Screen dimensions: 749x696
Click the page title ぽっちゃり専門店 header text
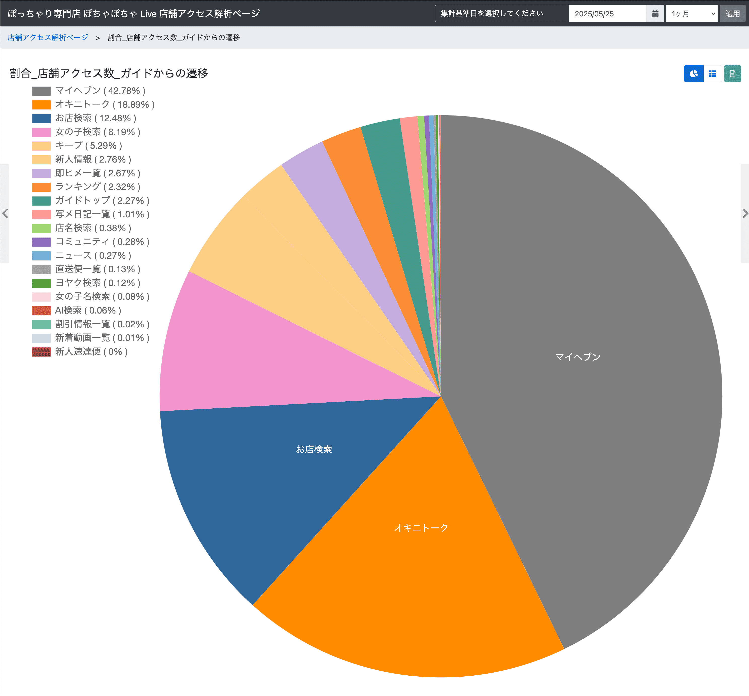coord(134,14)
